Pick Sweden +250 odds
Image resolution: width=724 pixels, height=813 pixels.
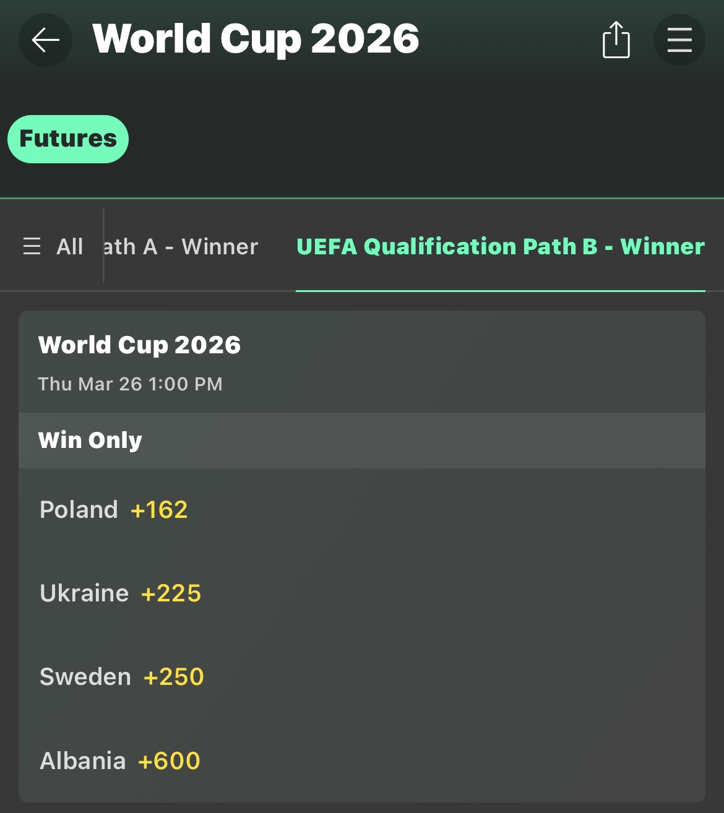[x=173, y=677]
